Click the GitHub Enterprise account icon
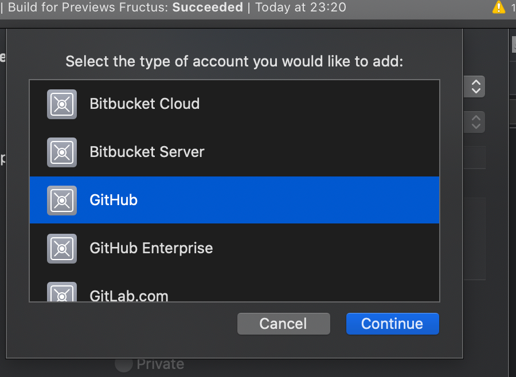 pyautogui.click(x=62, y=248)
